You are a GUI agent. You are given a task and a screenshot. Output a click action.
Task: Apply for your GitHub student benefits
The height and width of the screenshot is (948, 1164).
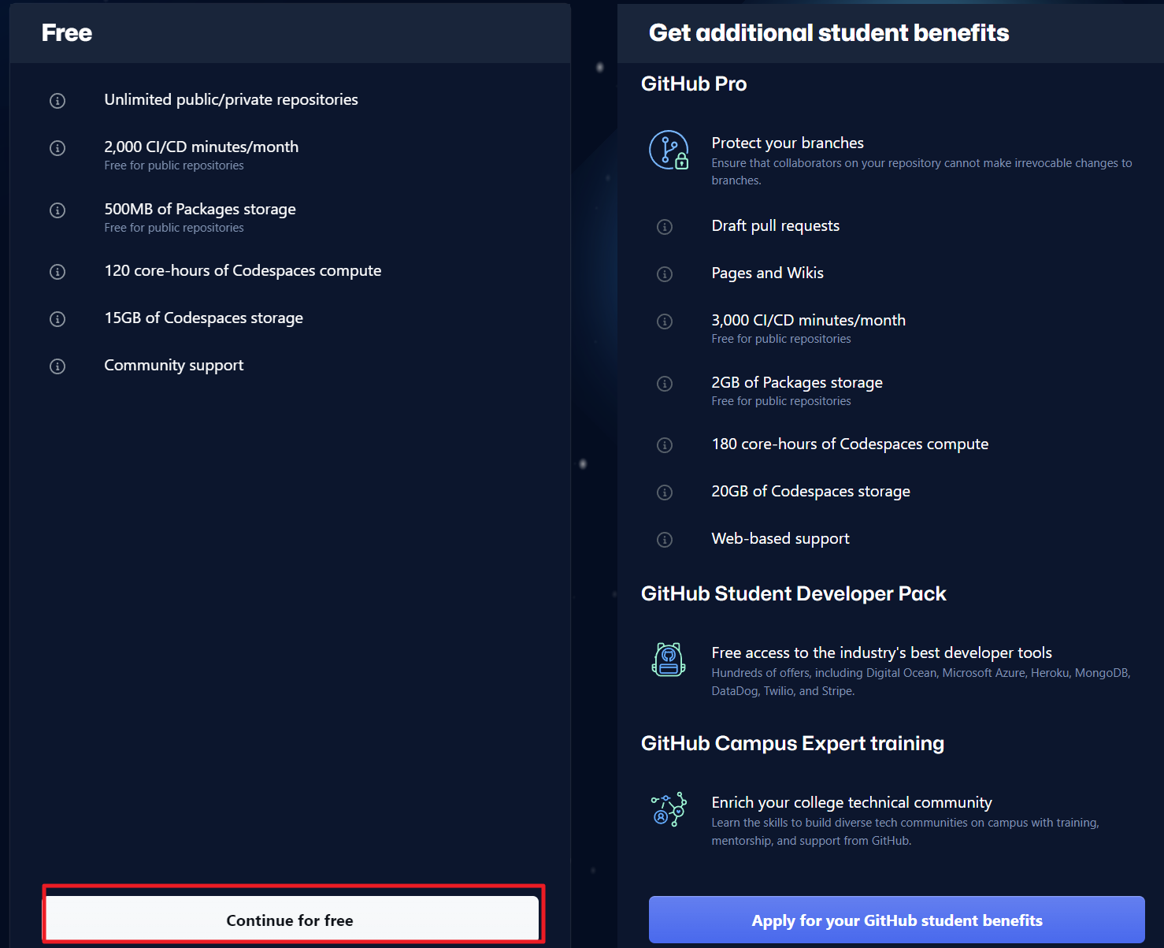point(897,920)
